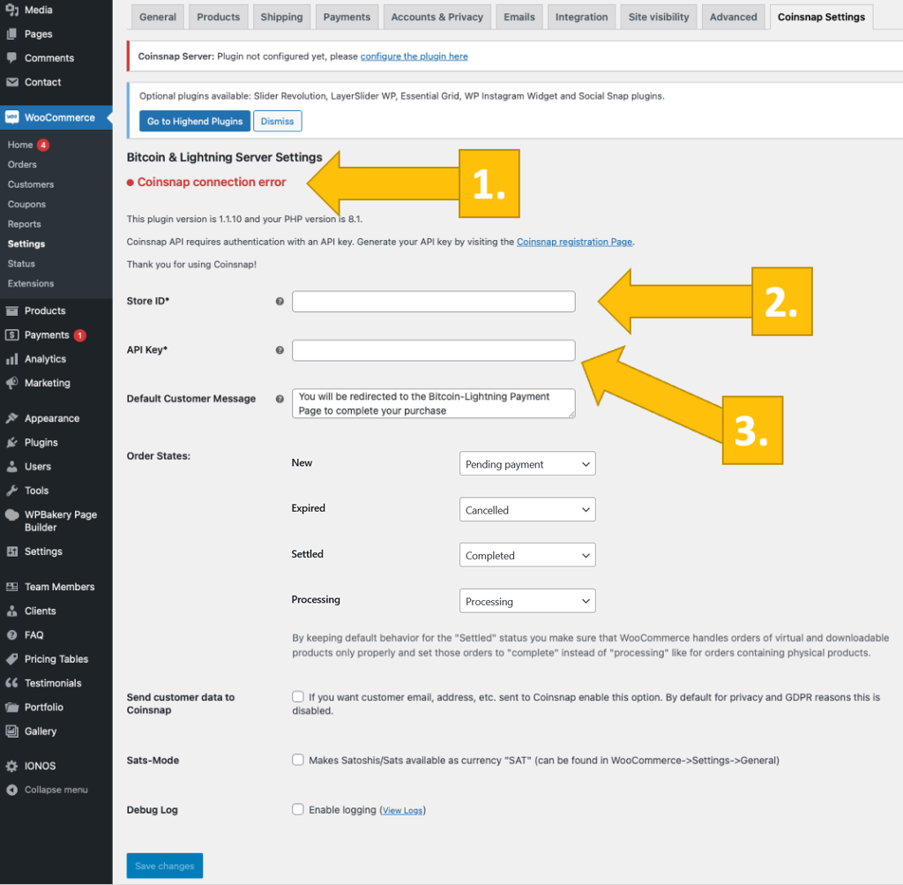903x885 pixels.
Task: Click the Default Customer Message help icon
Action: pos(280,399)
